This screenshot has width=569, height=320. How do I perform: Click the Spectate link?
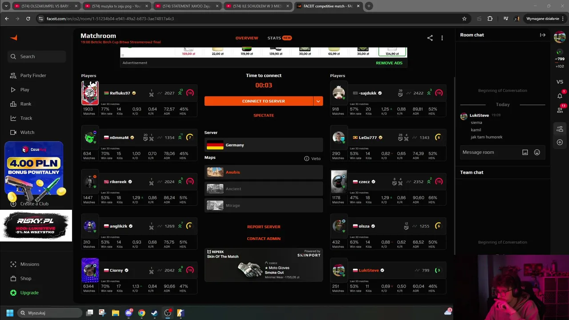tap(264, 116)
